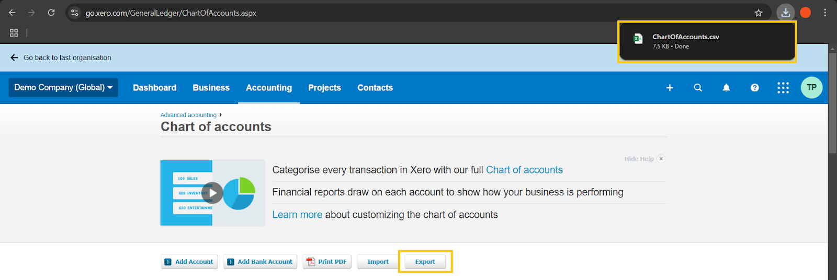Click the Excel file icon in downloads
This screenshot has height=280, width=837.
[638, 39]
